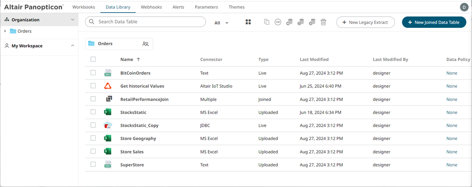Open the Themes tab

236,7
